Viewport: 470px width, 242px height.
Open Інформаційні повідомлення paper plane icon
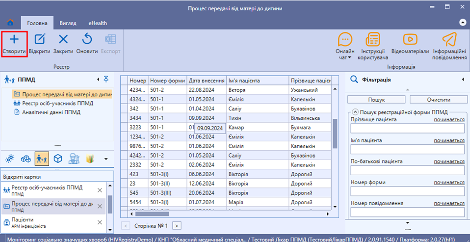[x=449, y=39]
